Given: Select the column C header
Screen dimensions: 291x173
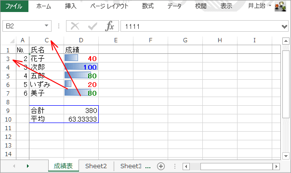Looking at the screenshot, I should coord(47,40).
